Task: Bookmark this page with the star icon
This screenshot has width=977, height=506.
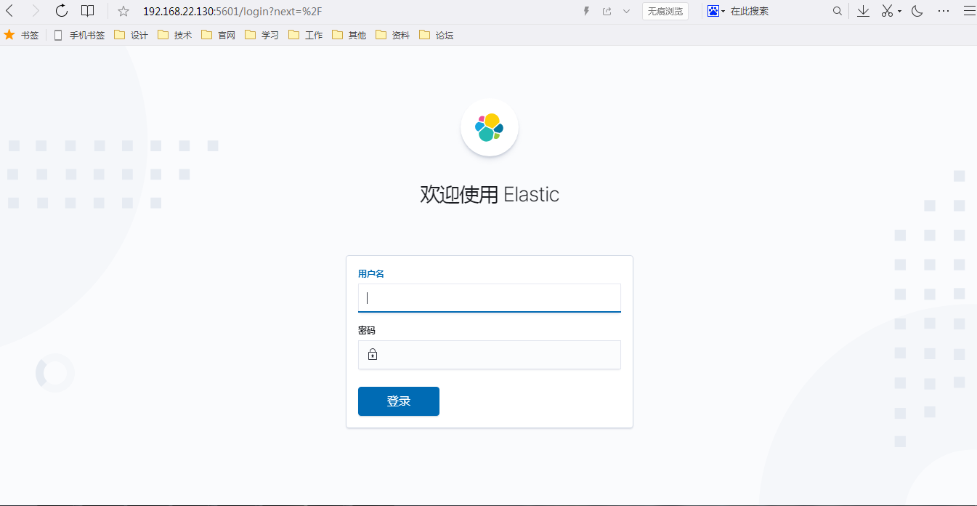Action: click(x=123, y=11)
